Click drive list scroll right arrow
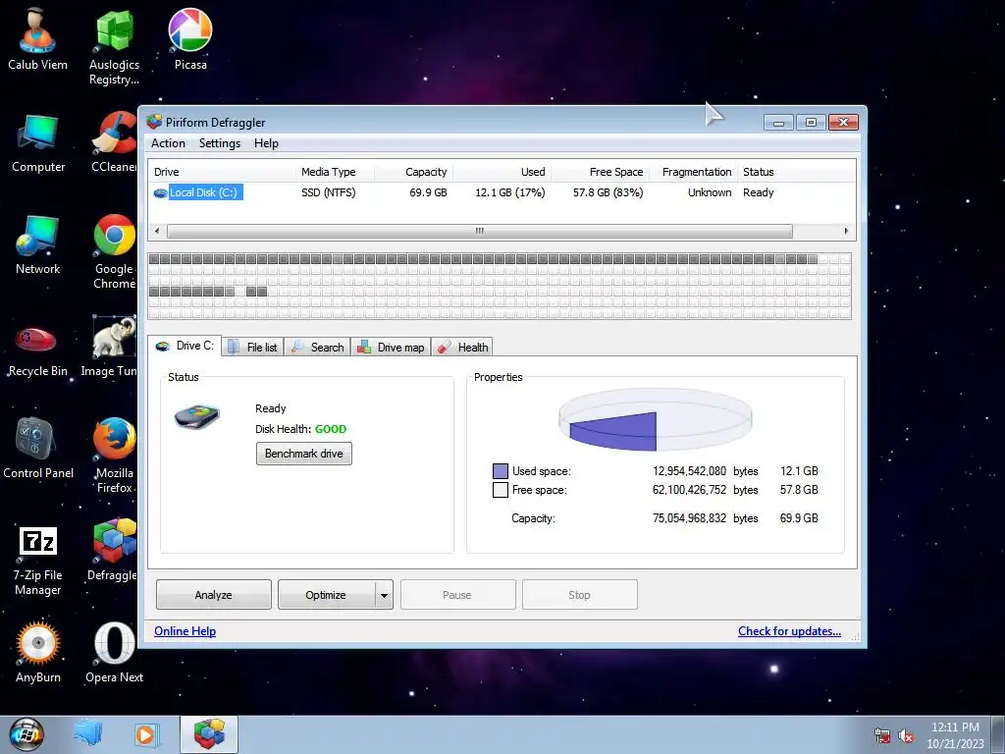The height and width of the screenshot is (754, 1005). 846,231
